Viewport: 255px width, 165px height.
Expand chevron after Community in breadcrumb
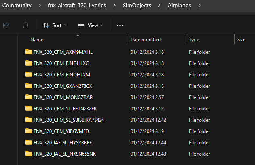pyautogui.click(x=40, y=6)
